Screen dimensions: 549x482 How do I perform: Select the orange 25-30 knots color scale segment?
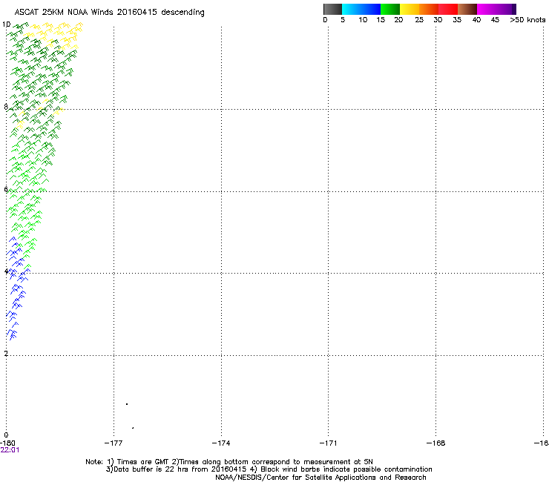[429, 9]
